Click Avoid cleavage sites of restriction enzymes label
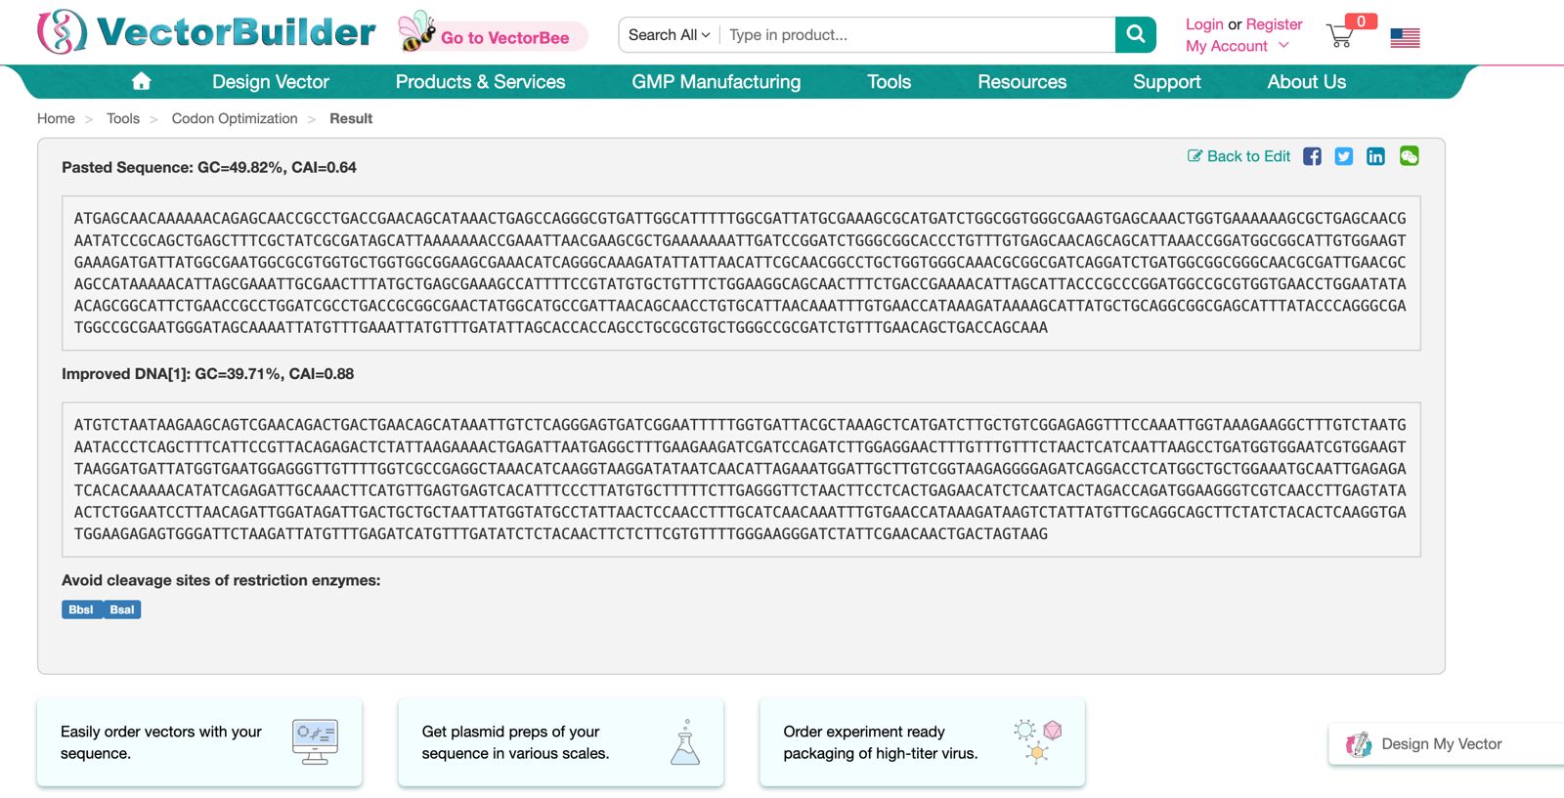The height and width of the screenshot is (798, 1564). pyautogui.click(x=221, y=580)
